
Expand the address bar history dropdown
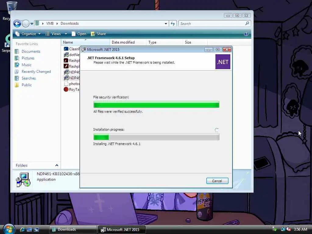pyautogui.click(x=166, y=24)
